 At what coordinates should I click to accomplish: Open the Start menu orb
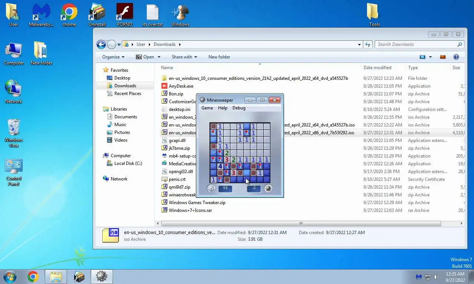(x=10, y=277)
